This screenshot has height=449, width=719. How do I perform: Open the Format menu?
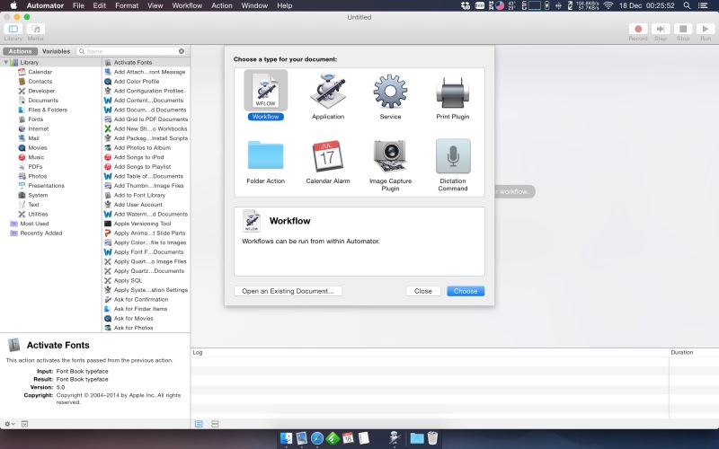click(x=127, y=5)
